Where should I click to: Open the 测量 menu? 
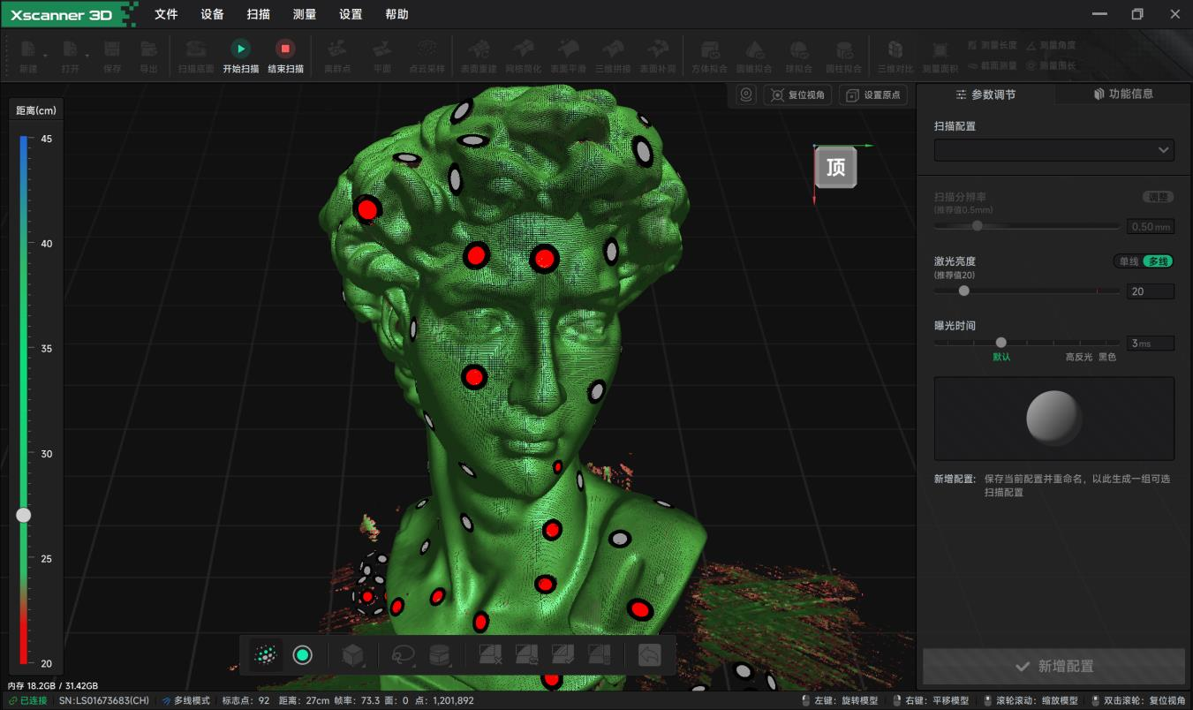pyautogui.click(x=305, y=14)
